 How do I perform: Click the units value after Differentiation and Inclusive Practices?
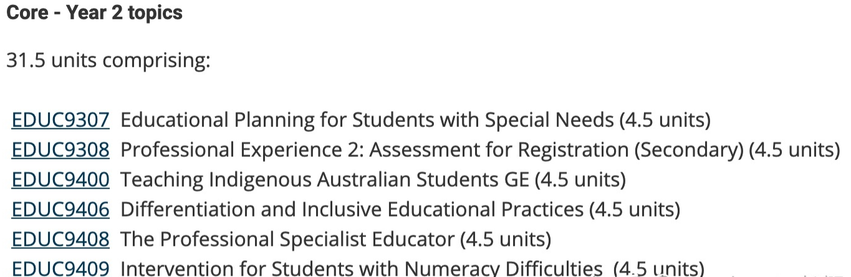click(x=635, y=209)
